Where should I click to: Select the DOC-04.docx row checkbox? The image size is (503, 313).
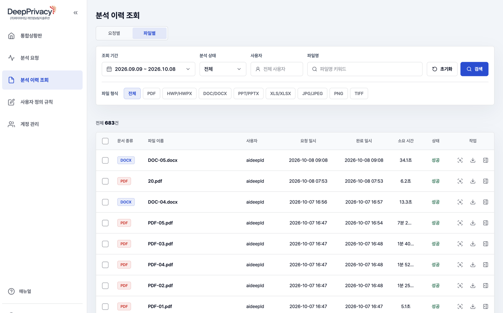point(105,202)
